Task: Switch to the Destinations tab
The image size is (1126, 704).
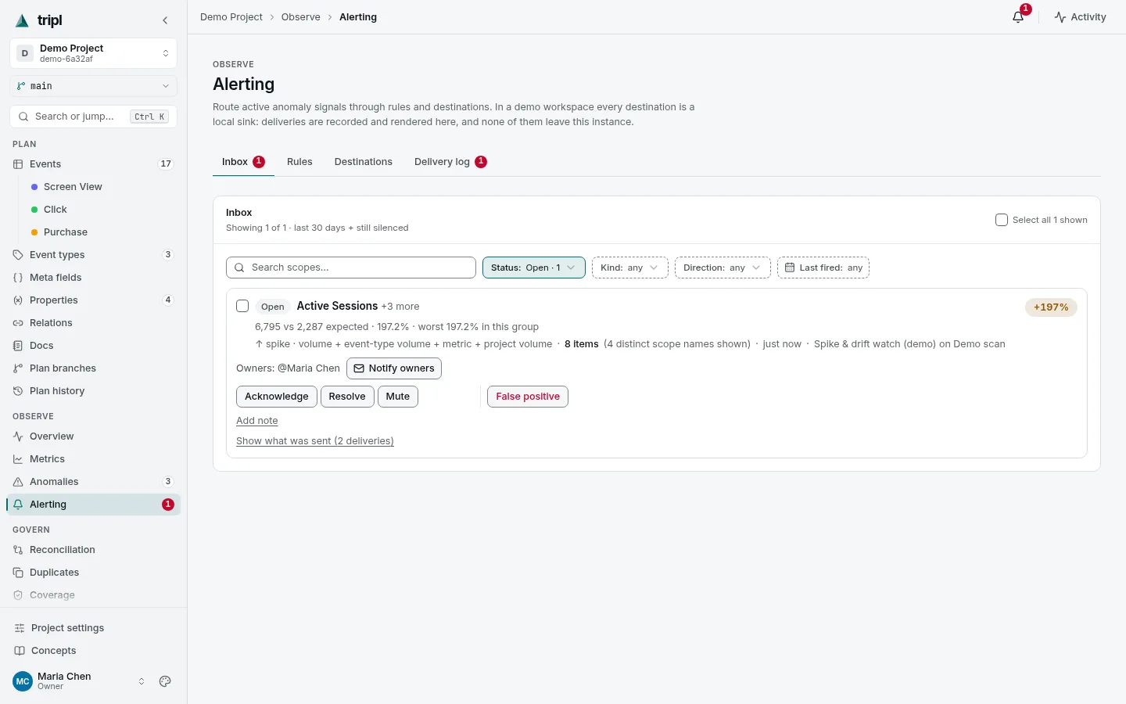Action: tap(364, 162)
